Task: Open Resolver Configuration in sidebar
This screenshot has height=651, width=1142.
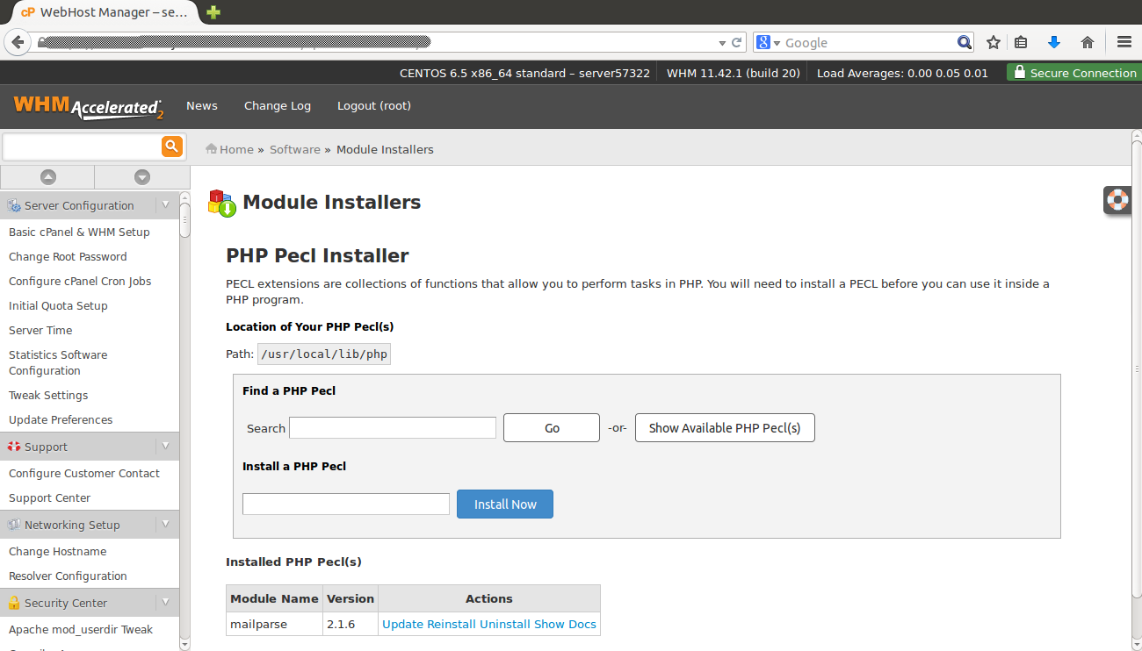Action: 68,576
